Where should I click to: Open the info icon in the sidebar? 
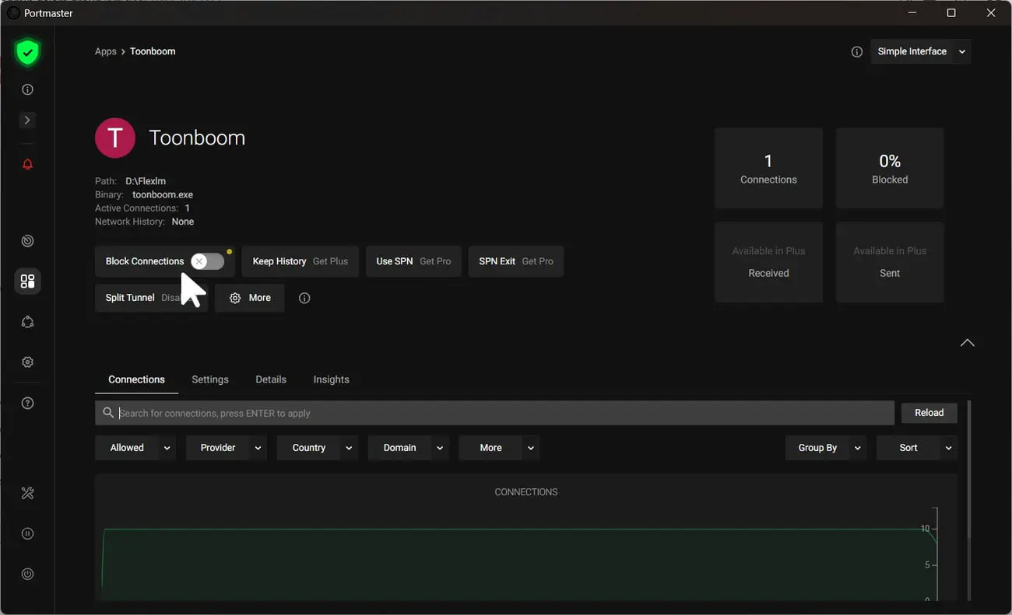(x=27, y=89)
